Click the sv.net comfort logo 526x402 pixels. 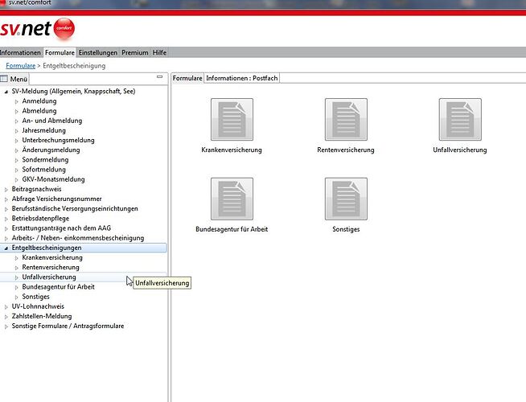(37, 28)
